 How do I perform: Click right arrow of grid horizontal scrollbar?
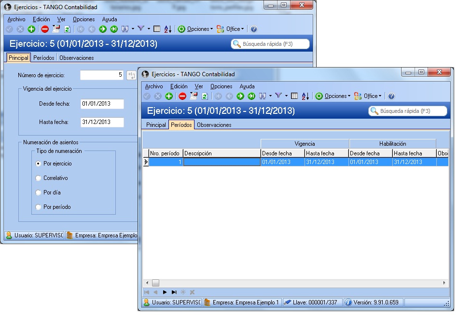[x=444, y=283]
